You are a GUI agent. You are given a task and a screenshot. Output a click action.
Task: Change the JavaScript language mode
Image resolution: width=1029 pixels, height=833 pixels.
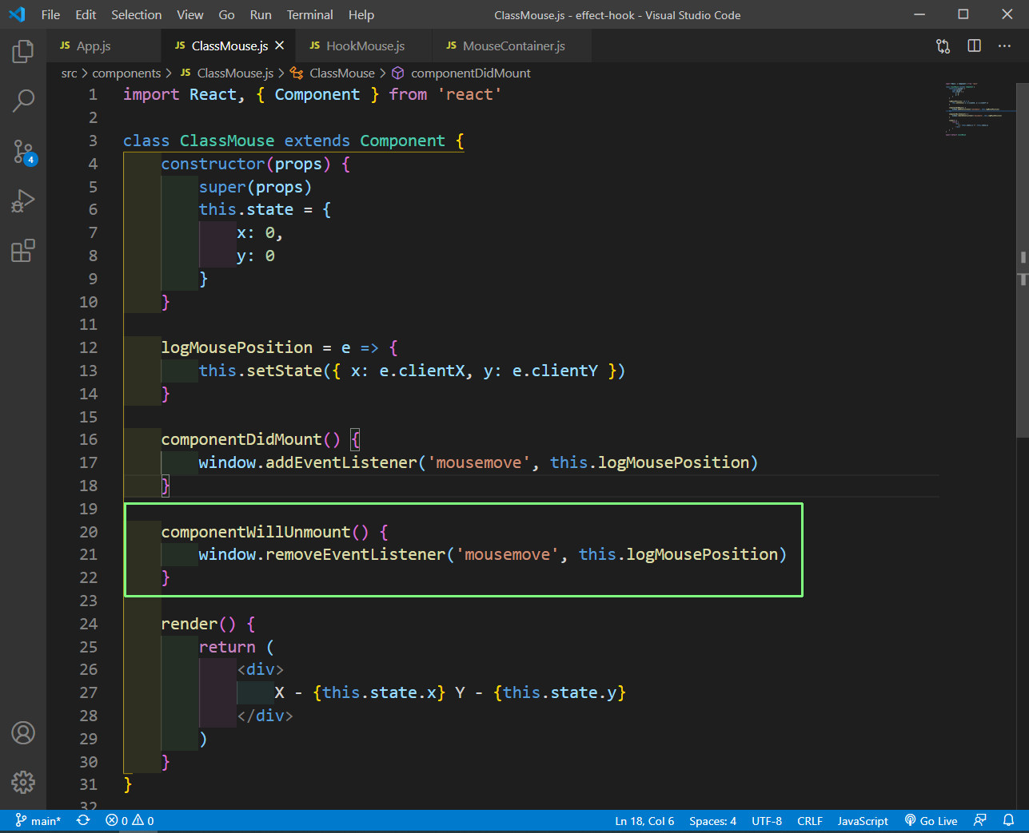[863, 820]
